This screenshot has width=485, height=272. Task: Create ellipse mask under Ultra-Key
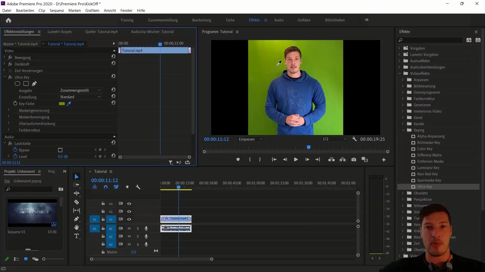pos(17,84)
